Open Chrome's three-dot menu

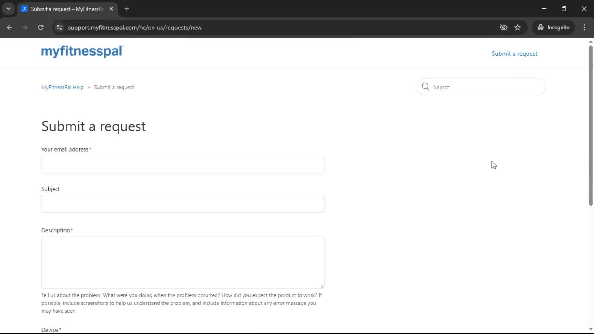584,28
